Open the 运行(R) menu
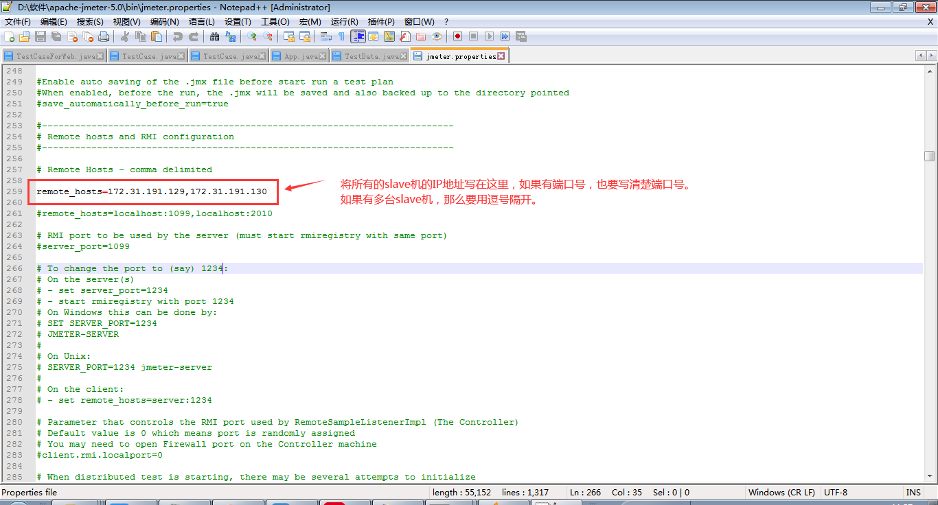The height and width of the screenshot is (505, 938). [344, 22]
